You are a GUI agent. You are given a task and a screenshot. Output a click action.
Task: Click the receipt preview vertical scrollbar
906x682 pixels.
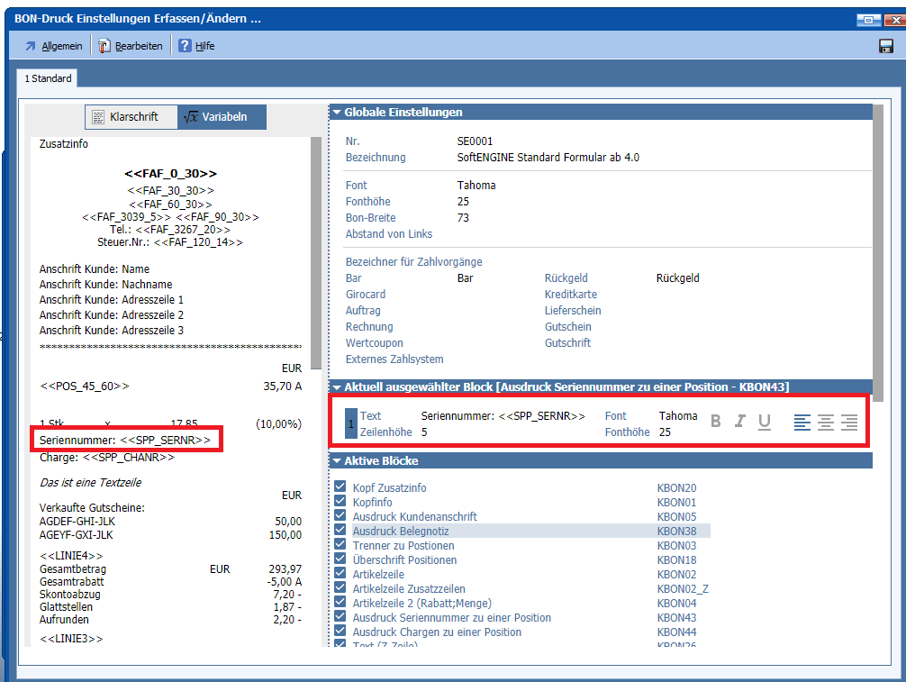[x=315, y=252]
